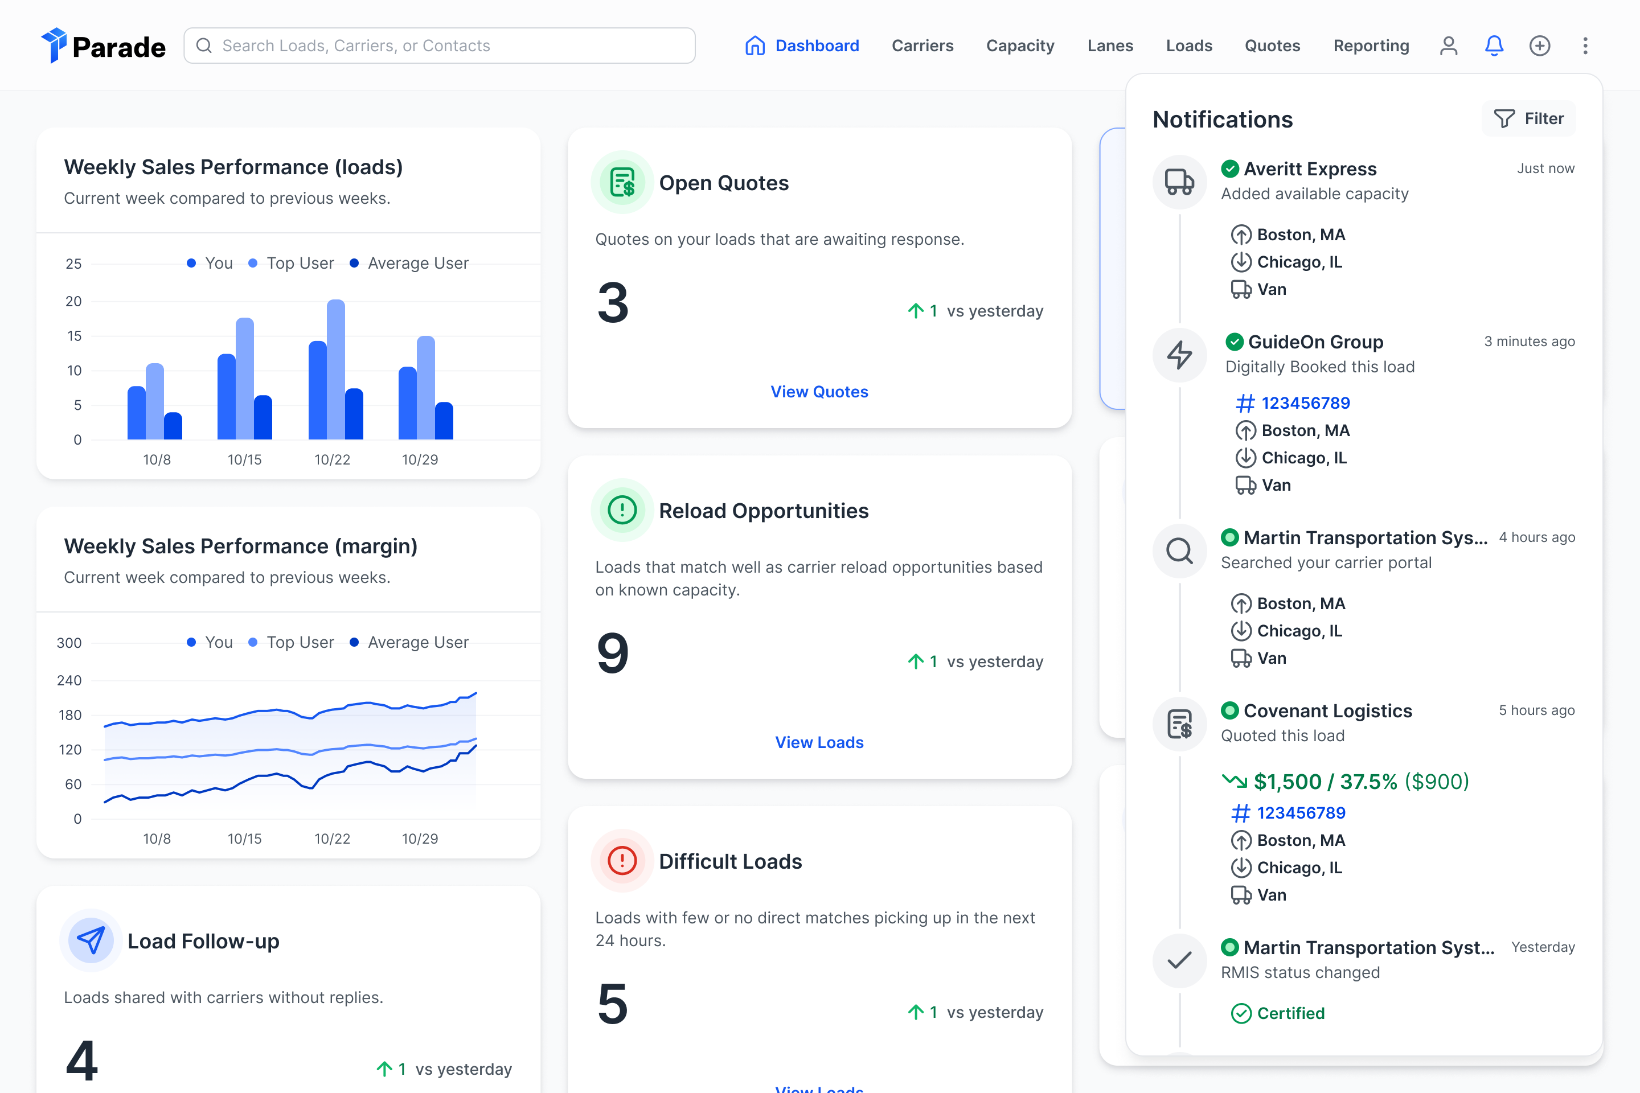The image size is (1640, 1093).
Task: Open the three-dot overflow menu
Action: pyautogui.click(x=1585, y=46)
